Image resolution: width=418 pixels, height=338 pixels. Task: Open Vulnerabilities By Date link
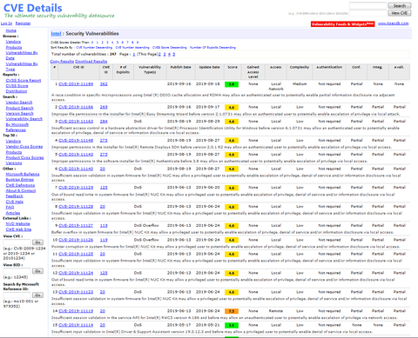pyautogui.click(x=22, y=56)
